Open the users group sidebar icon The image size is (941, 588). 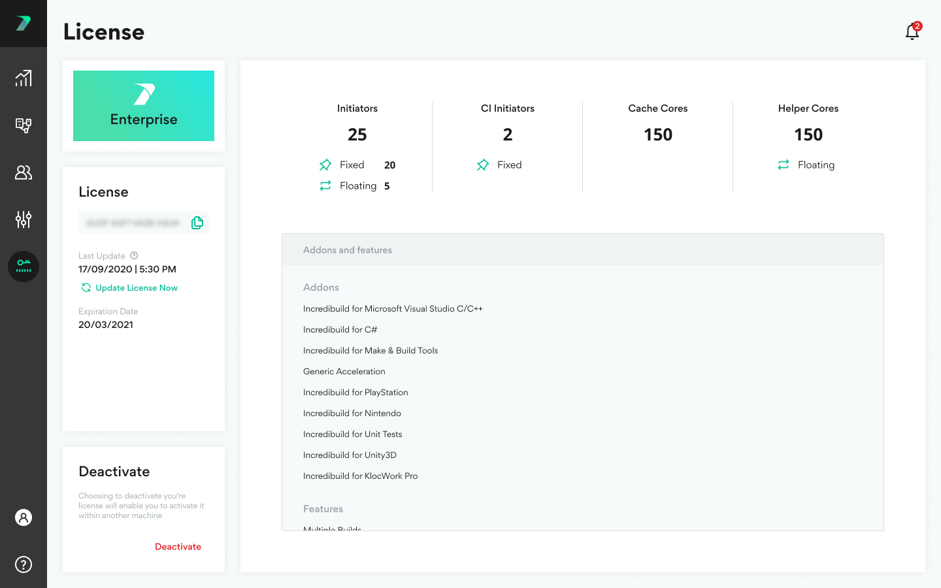24,172
